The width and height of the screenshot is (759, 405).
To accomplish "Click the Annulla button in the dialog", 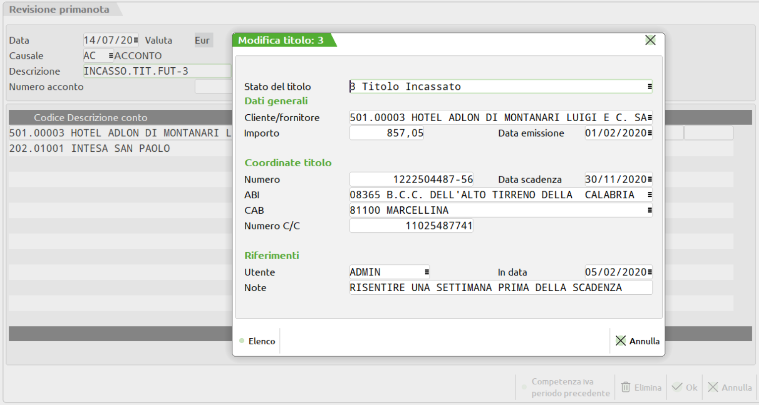I will tap(638, 341).
